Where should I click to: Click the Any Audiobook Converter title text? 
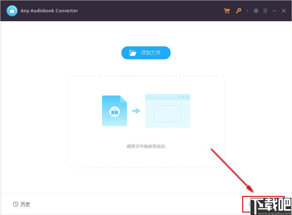[49, 11]
